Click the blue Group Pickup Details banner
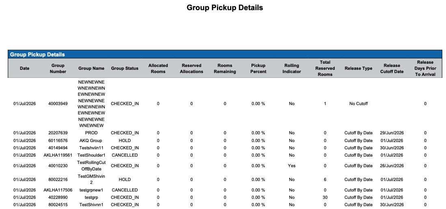Screen dimensions: 446x209 225,54
